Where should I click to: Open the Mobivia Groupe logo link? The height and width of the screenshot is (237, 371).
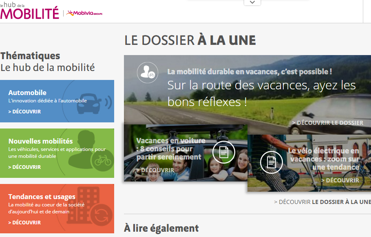pyautogui.click(x=84, y=13)
